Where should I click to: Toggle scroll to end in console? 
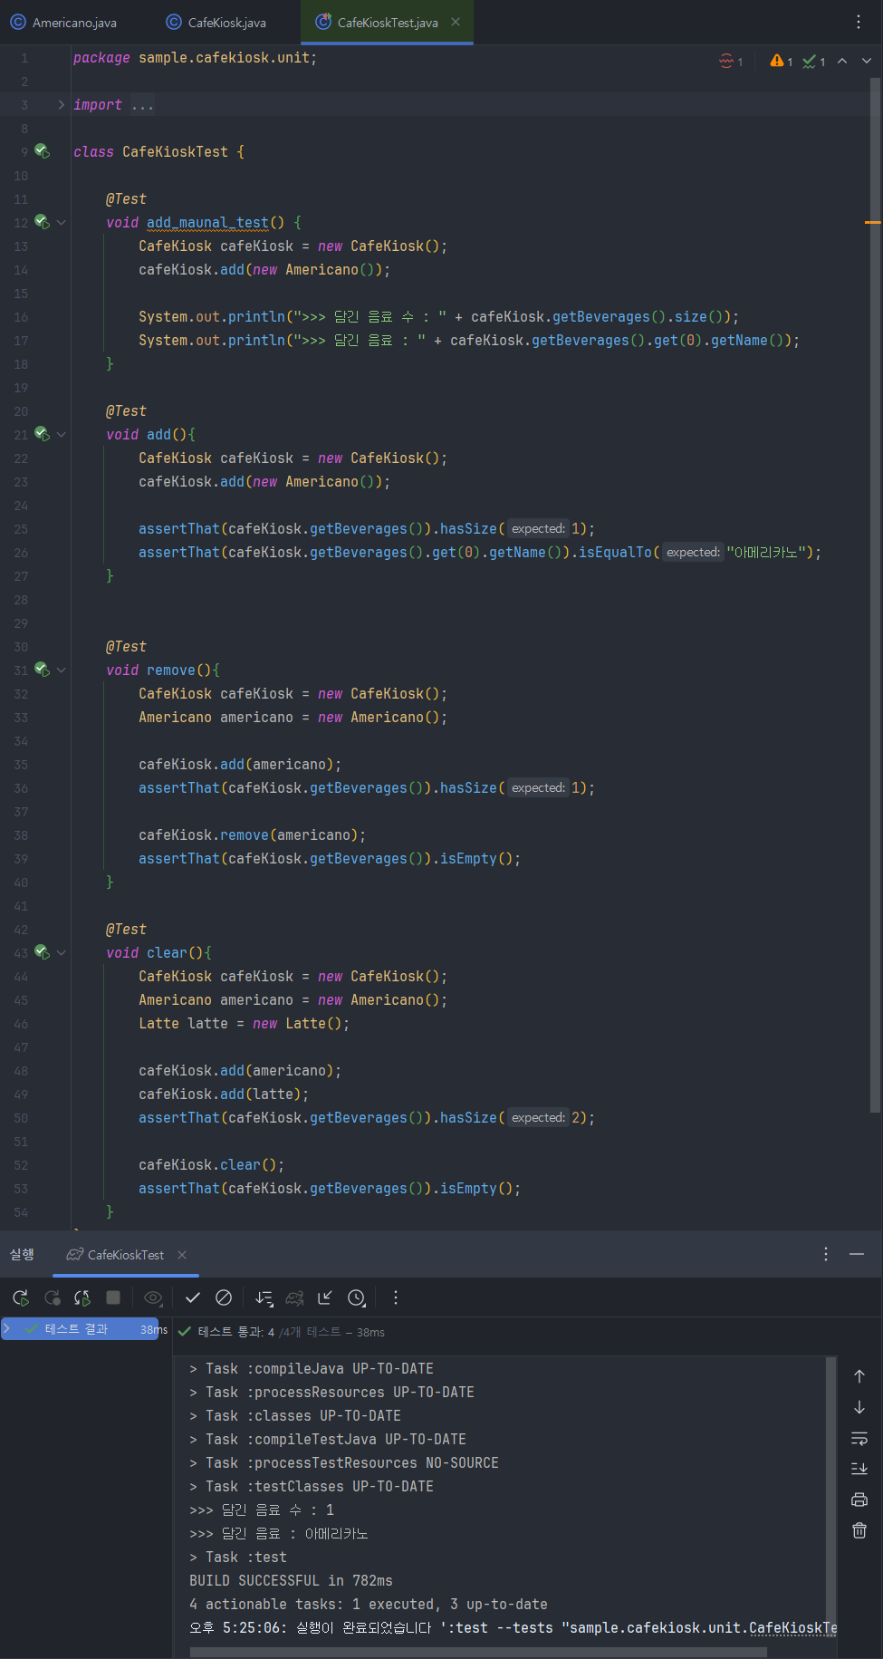click(x=859, y=1469)
